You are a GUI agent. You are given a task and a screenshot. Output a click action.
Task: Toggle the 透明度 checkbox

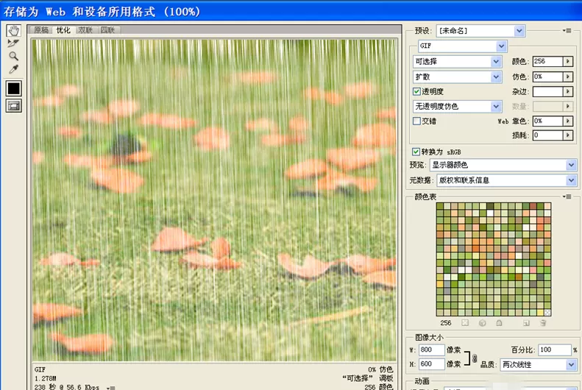click(416, 91)
